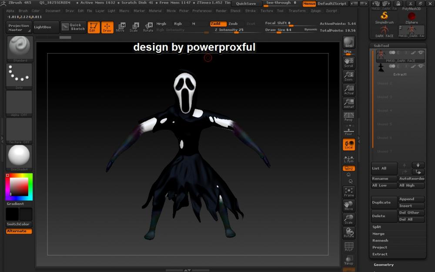This screenshot has width=435, height=272.
Task: Click the AAHalf zoom icon
Action: [x=349, y=103]
